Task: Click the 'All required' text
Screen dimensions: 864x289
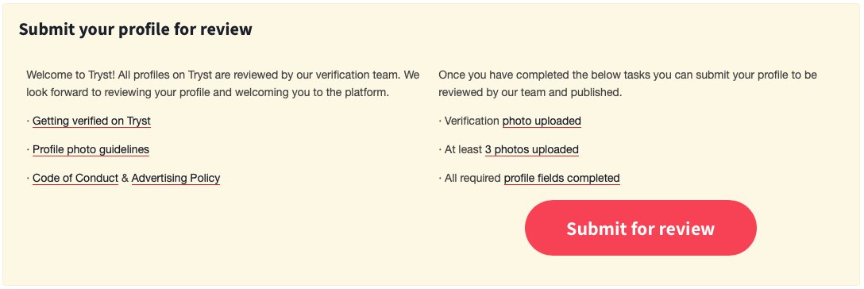Action: coord(472,179)
